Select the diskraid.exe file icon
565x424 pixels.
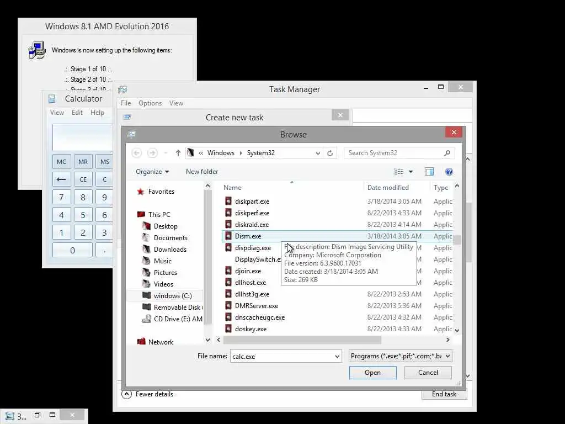(228, 224)
